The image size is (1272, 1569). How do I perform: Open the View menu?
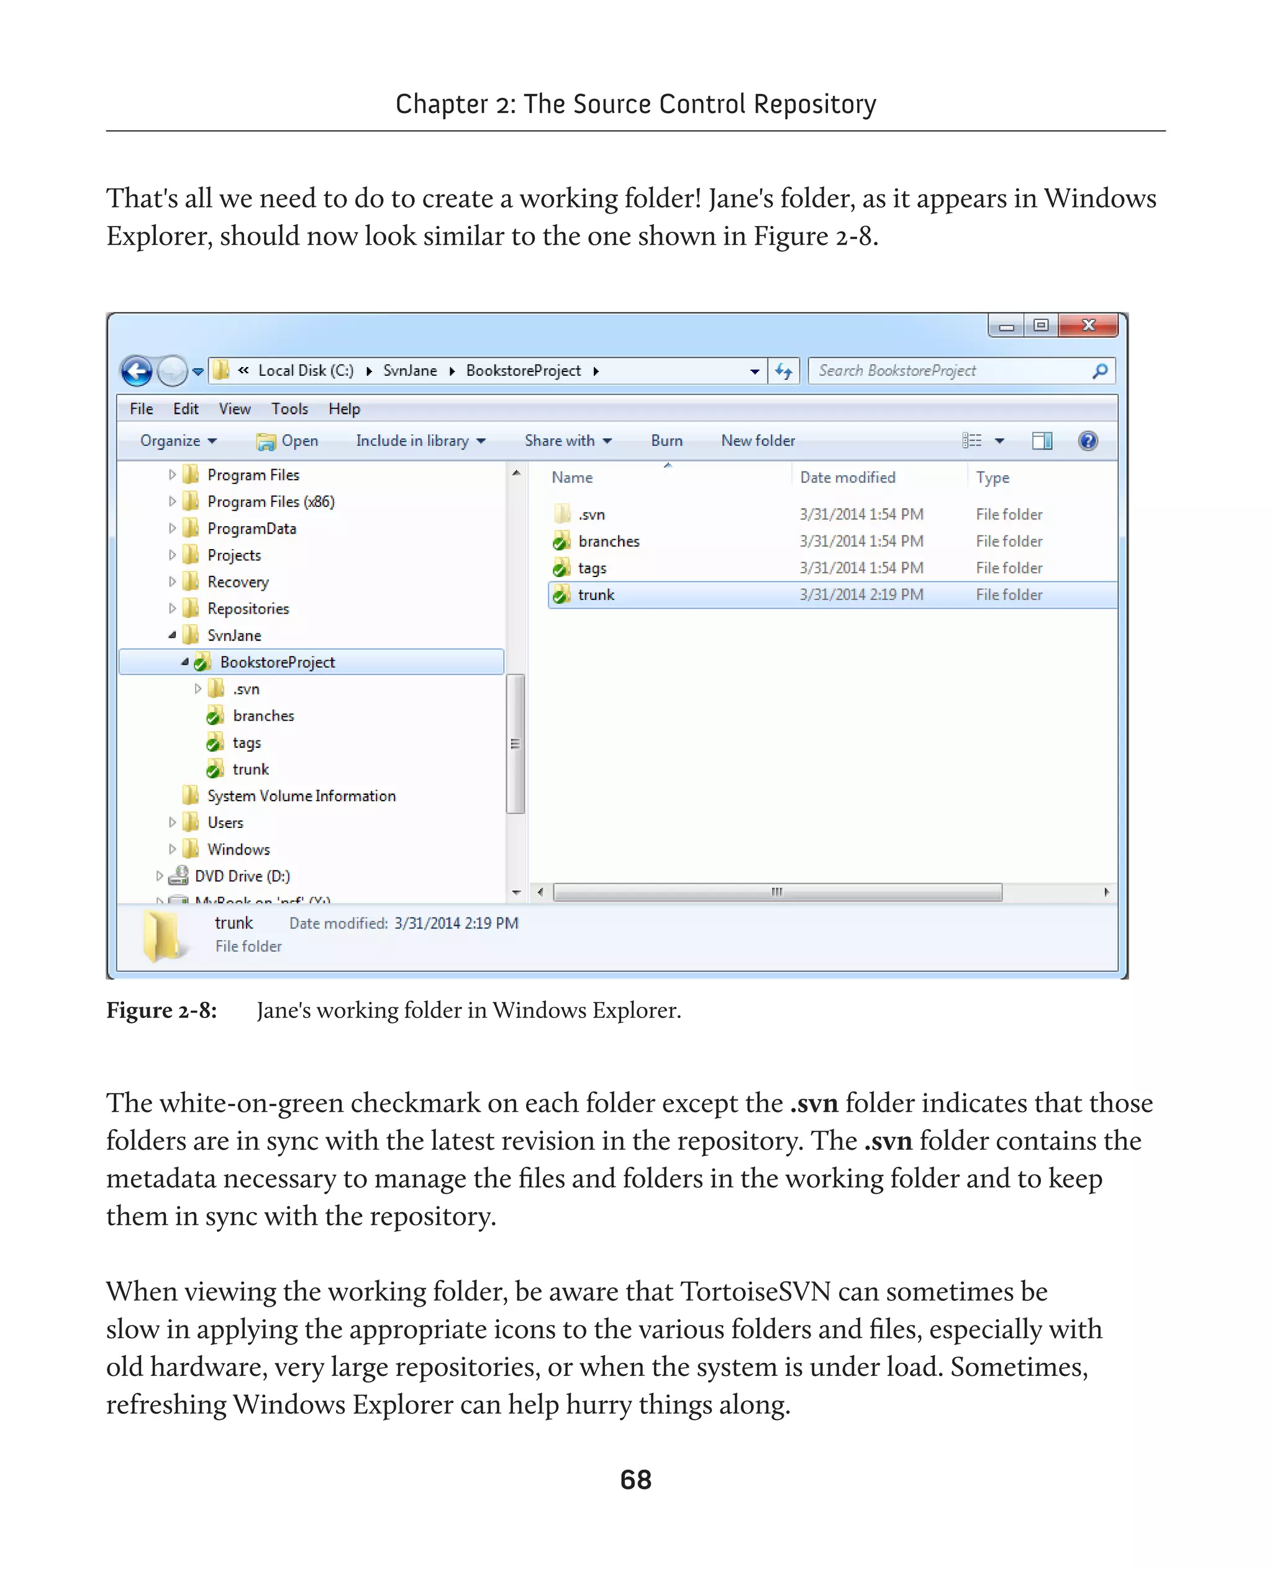(235, 409)
